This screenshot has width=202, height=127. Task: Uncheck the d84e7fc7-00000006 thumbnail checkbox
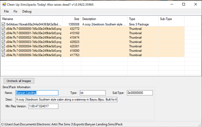tap(3, 55)
